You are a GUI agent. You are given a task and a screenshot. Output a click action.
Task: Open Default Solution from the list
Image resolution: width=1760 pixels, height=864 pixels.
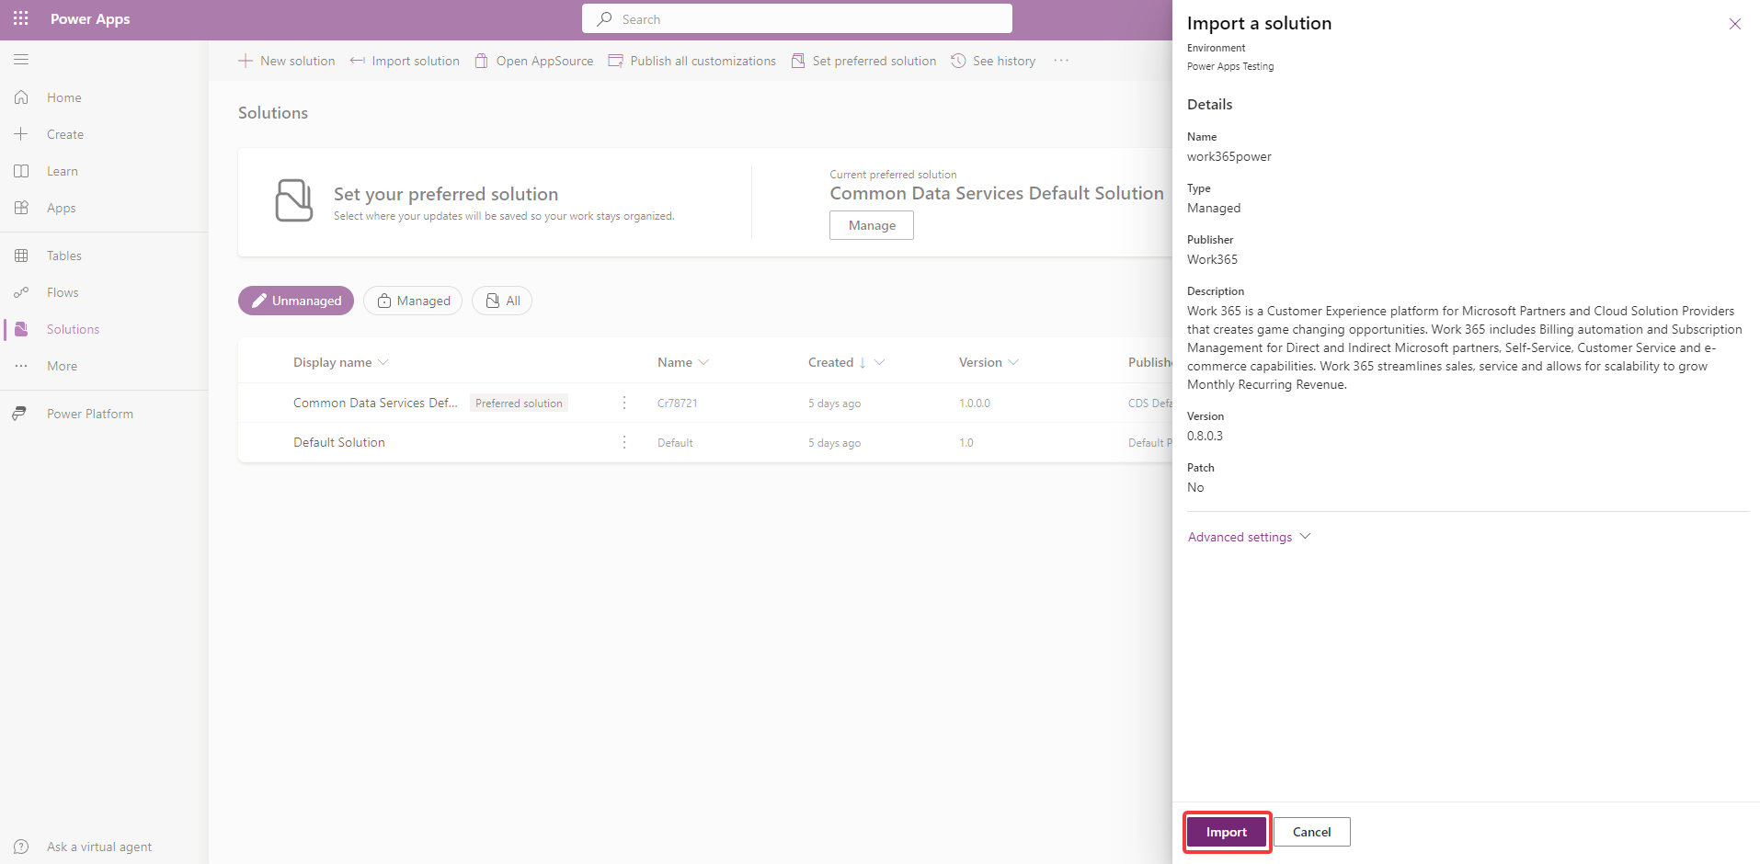[339, 442]
